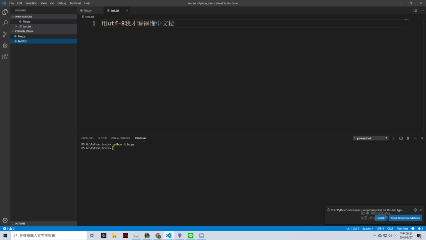
Task: Click test.txt breadcrumb above editor
Action: click(88, 17)
